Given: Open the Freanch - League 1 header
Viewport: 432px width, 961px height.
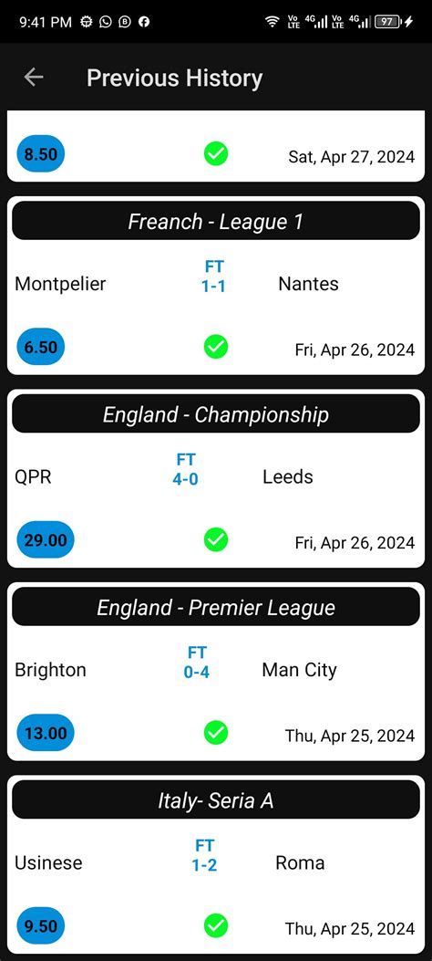Looking at the screenshot, I should [x=216, y=221].
